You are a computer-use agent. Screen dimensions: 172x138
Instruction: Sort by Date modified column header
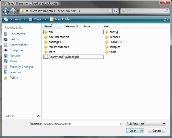point(72,26)
